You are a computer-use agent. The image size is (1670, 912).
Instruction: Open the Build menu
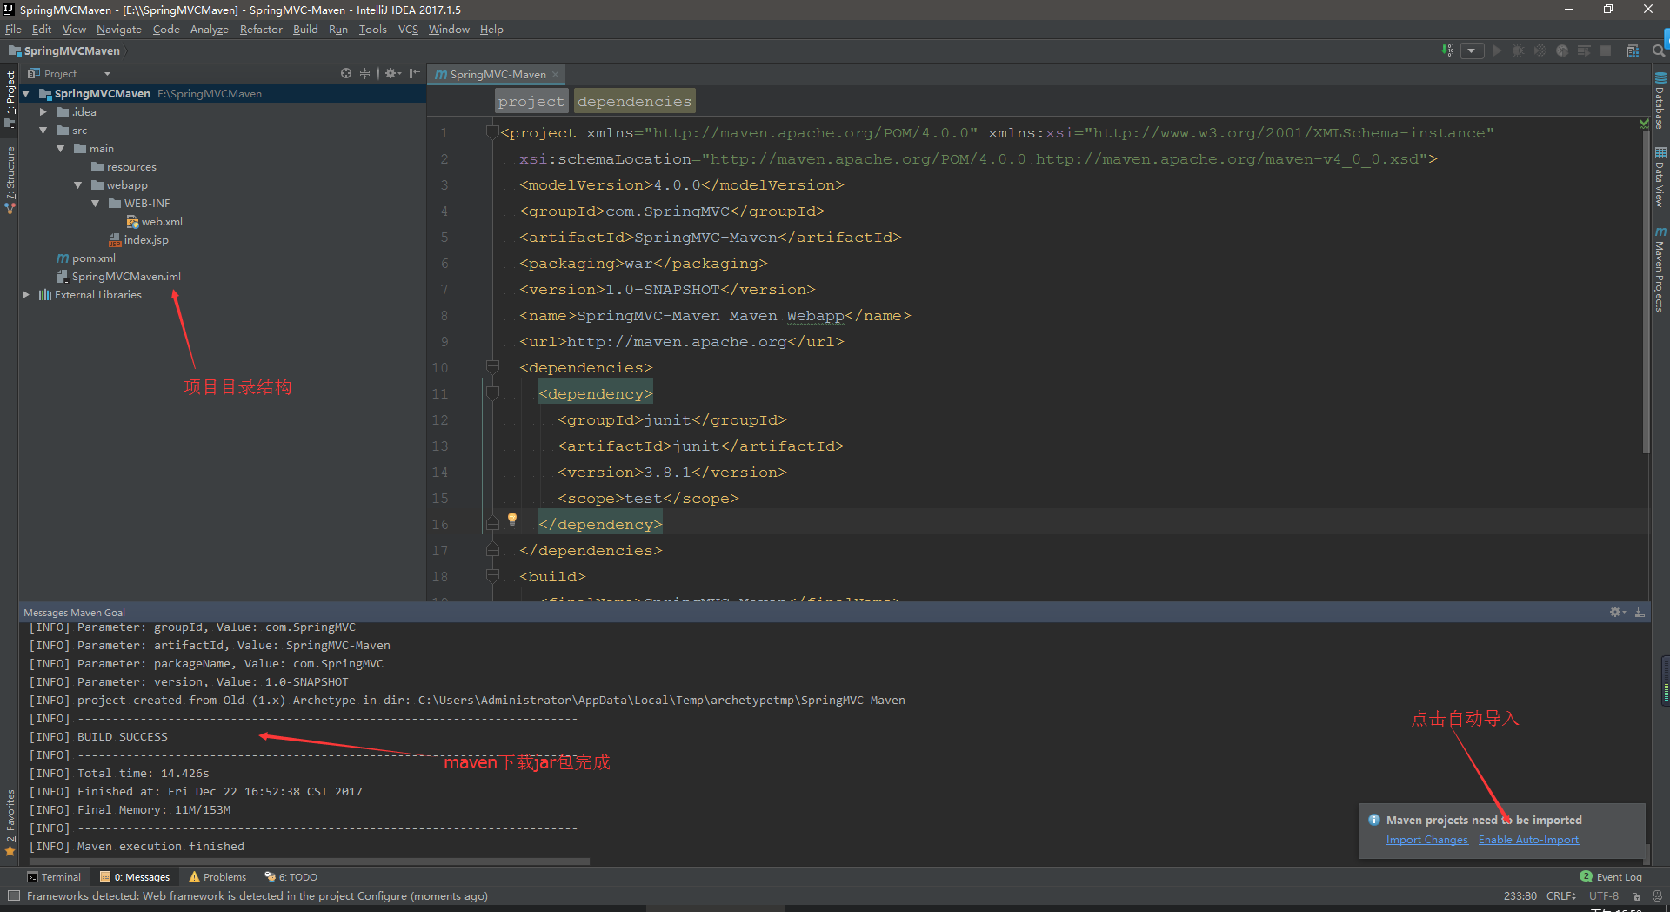point(305,30)
